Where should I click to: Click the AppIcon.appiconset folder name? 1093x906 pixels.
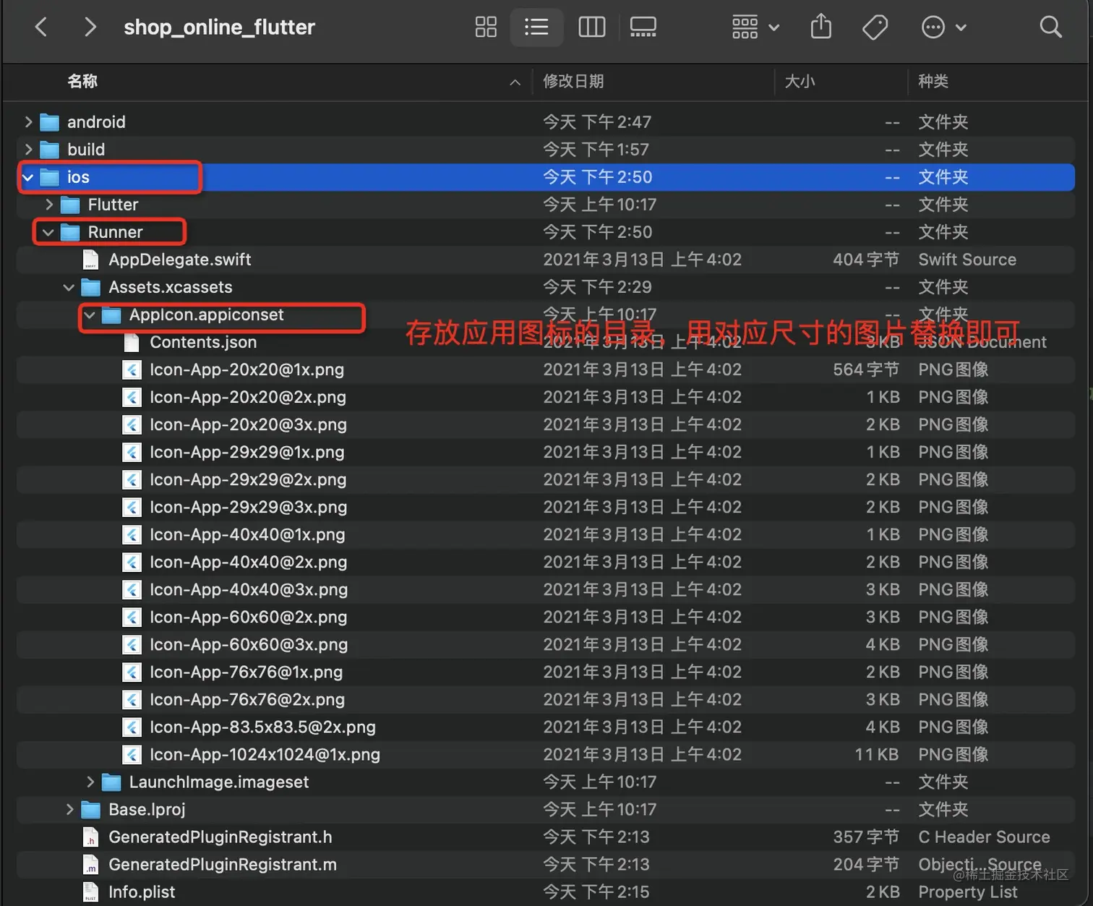[206, 315]
